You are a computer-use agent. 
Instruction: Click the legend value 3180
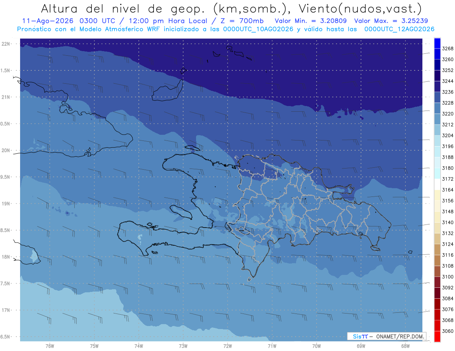pos(448,168)
